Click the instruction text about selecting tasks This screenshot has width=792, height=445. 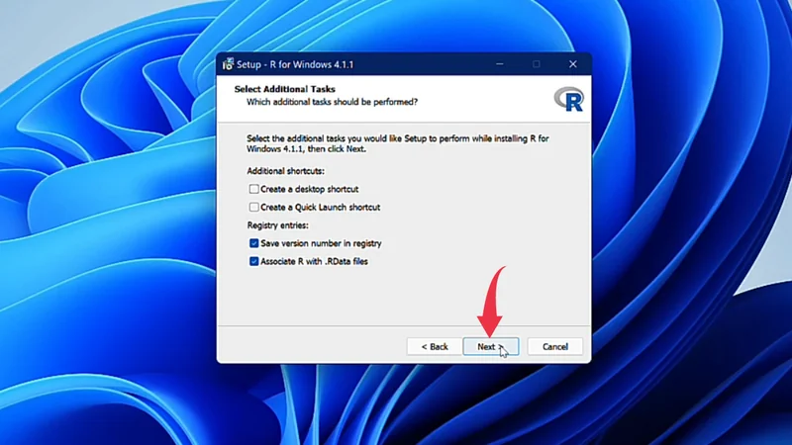point(396,143)
